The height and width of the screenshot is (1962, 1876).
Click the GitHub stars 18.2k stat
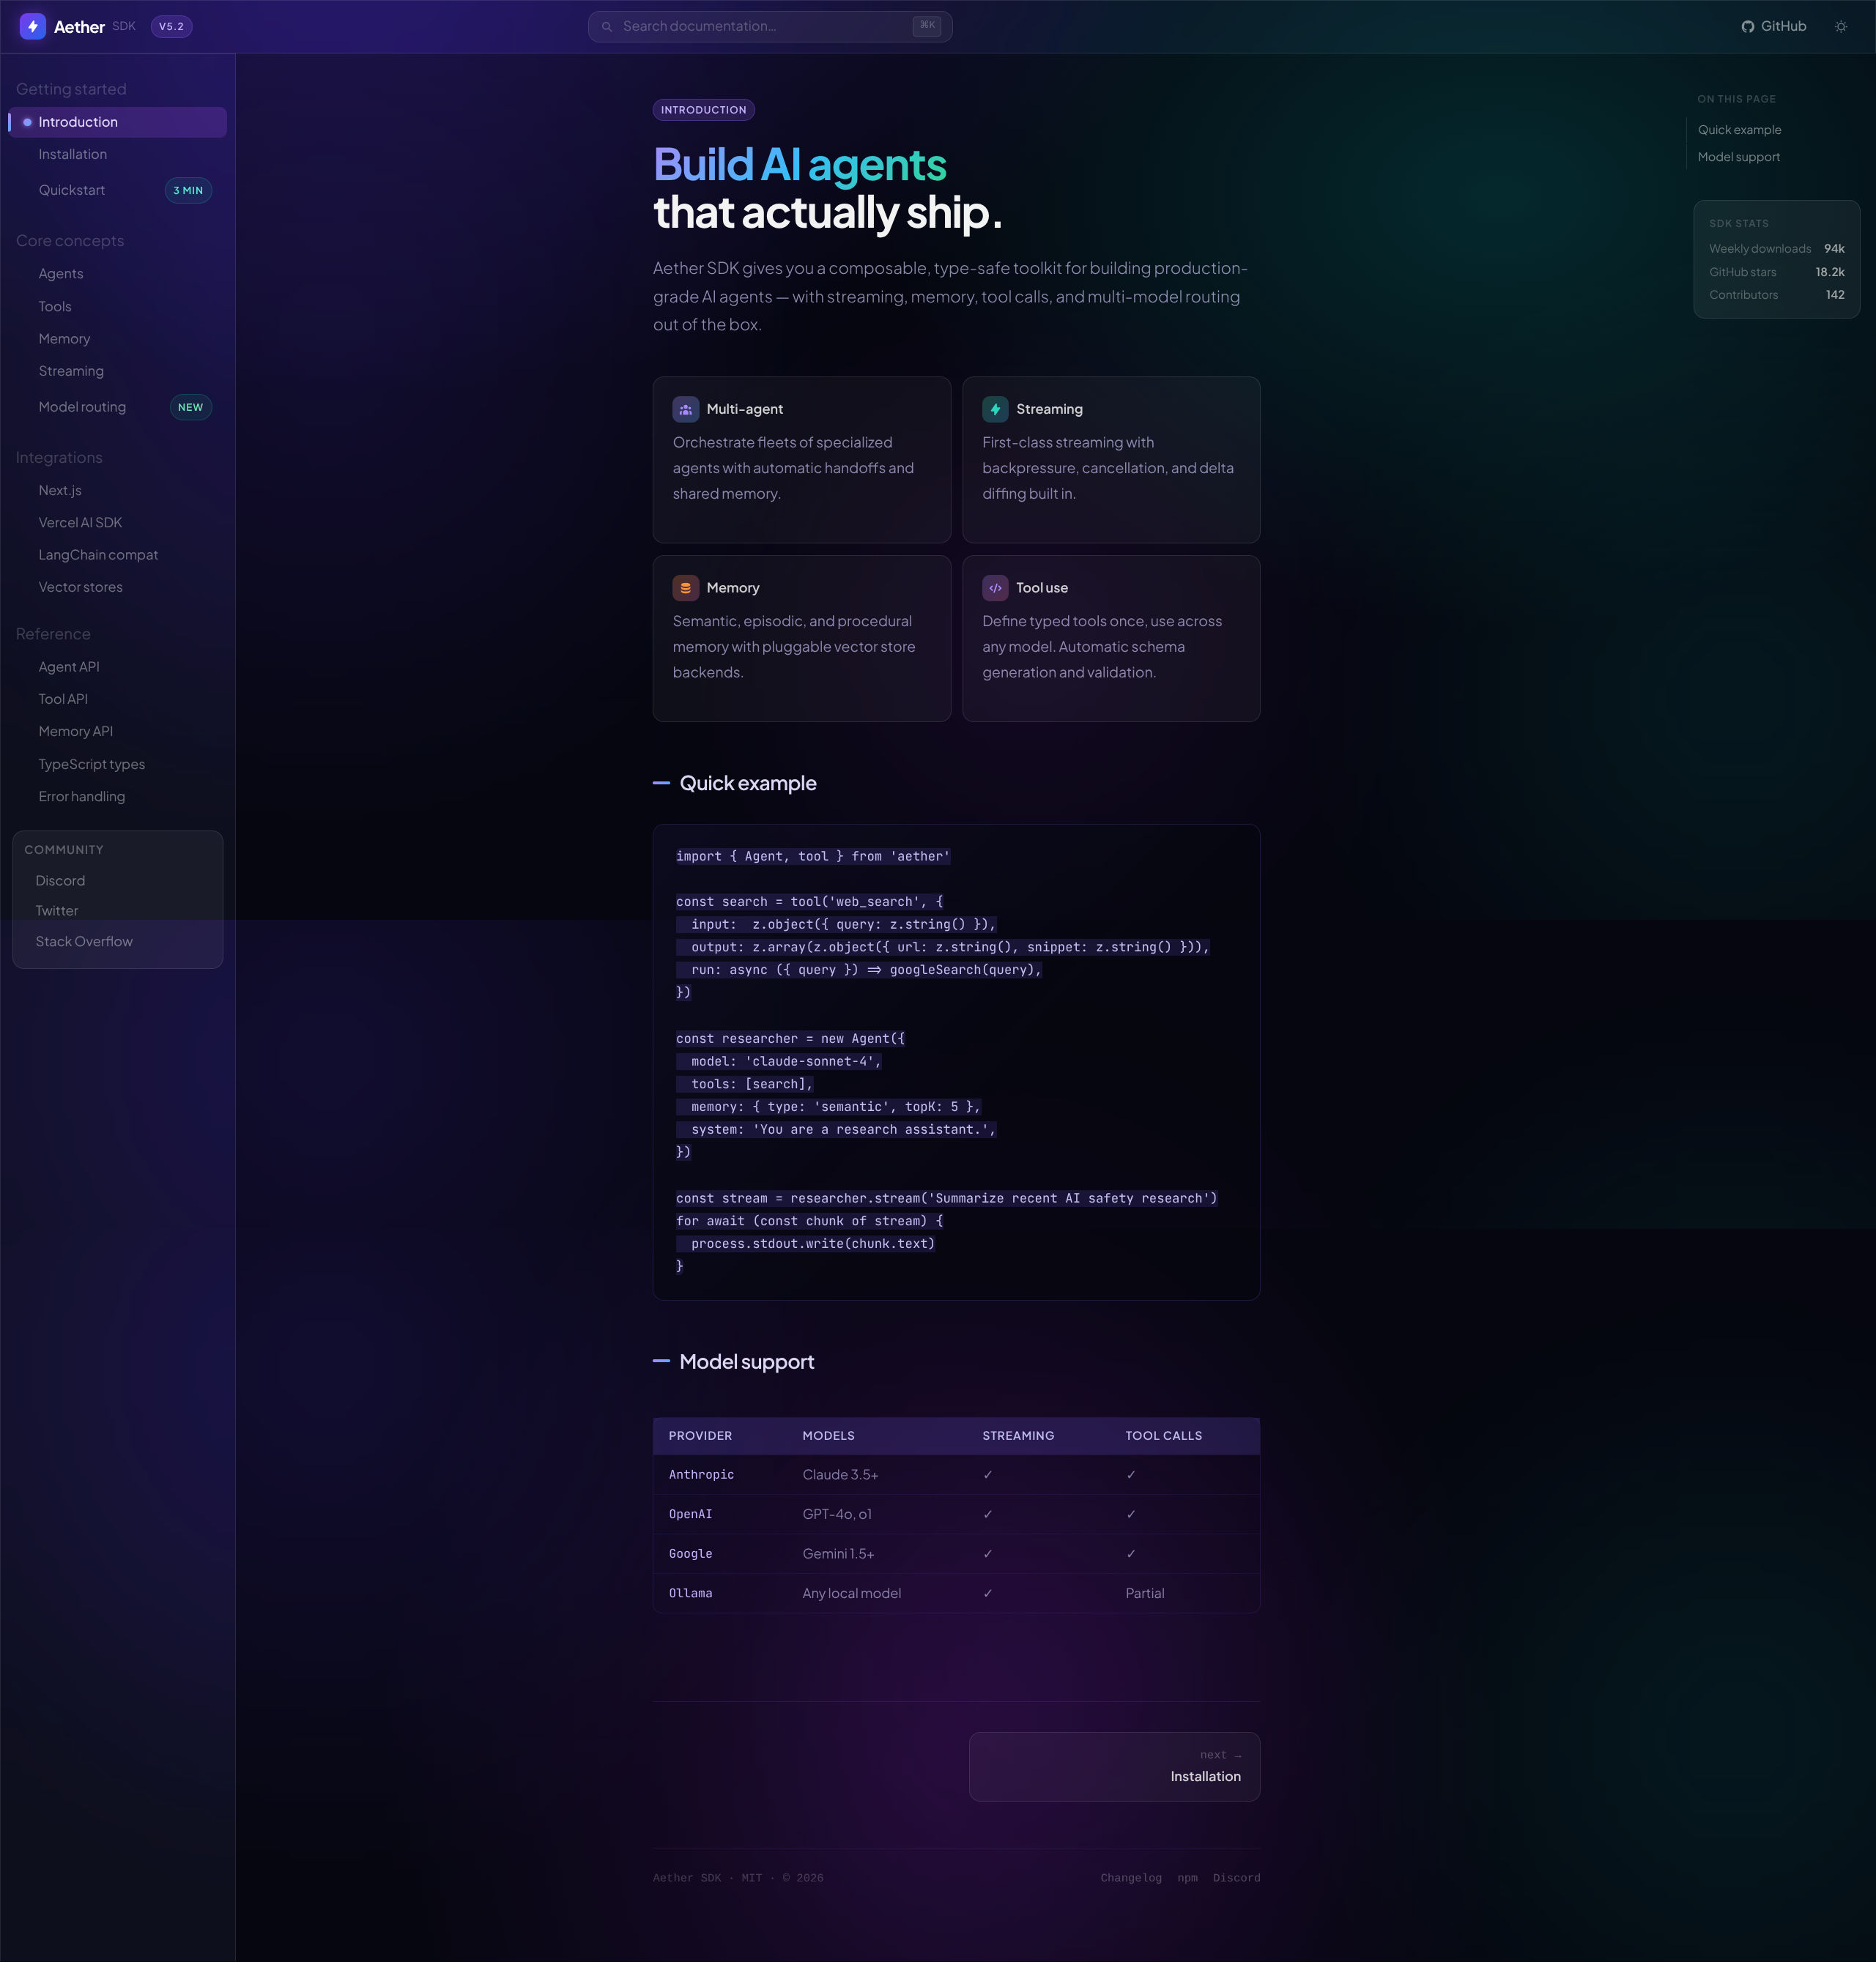click(x=1776, y=272)
